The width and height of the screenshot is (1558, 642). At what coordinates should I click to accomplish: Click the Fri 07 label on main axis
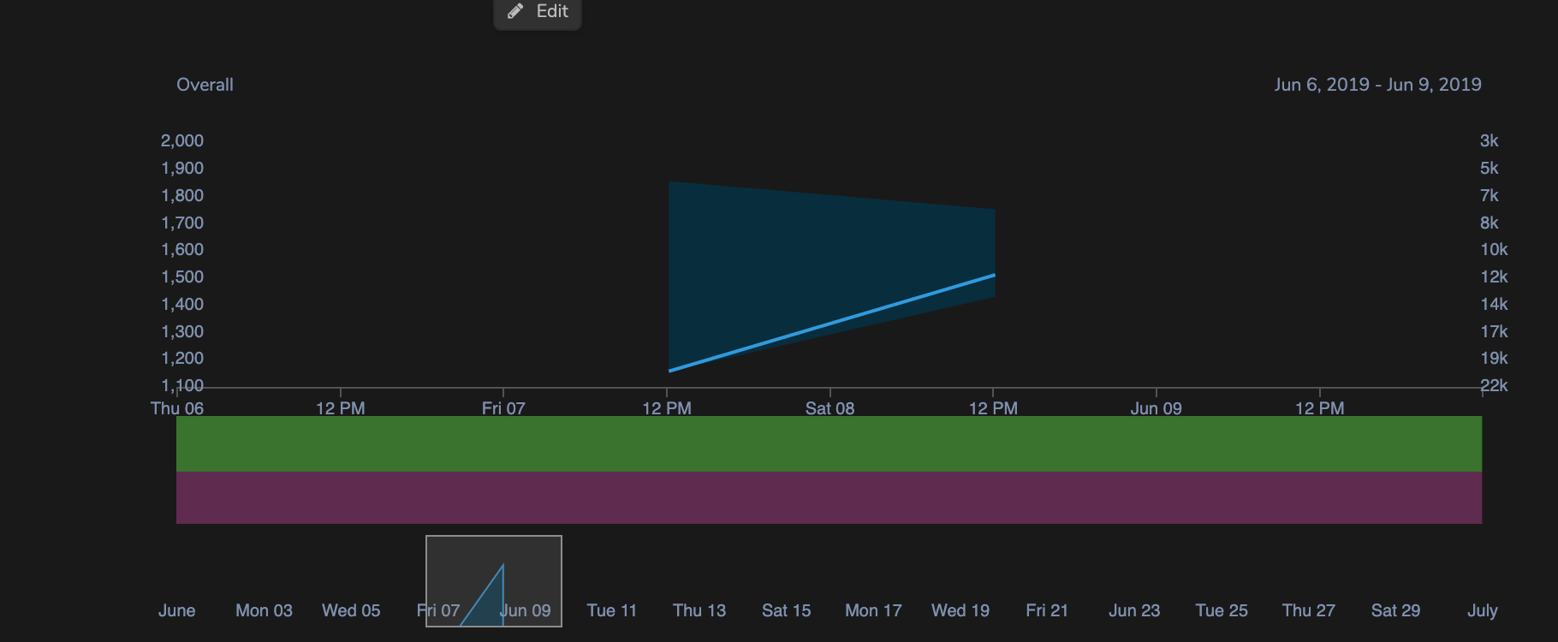pos(503,408)
